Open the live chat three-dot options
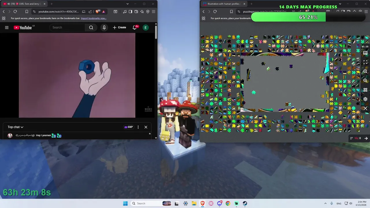370x208 pixels. point(138,127)
